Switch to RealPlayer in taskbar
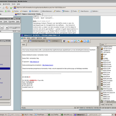This screenshot has height=116, width=116. coord(41,115)
